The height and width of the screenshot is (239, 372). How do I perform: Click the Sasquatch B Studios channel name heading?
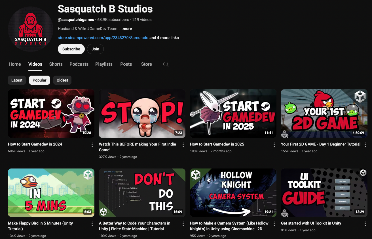pyautogui.click(x=105, y=9)
